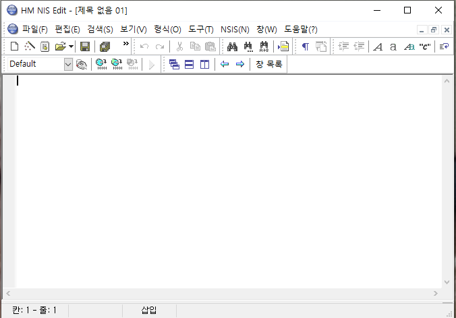
Task: Click the HM NIS Edit title bar icon
Action: pyautogui.click(x=12, y=11)
